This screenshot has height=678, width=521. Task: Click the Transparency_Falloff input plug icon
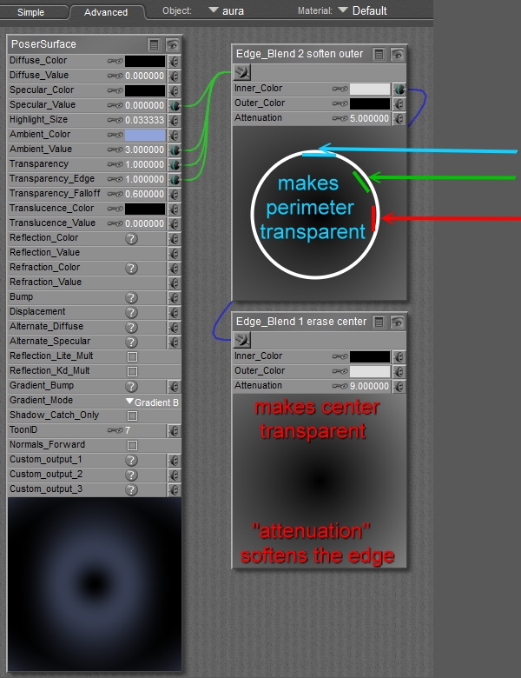click(174, 194)
